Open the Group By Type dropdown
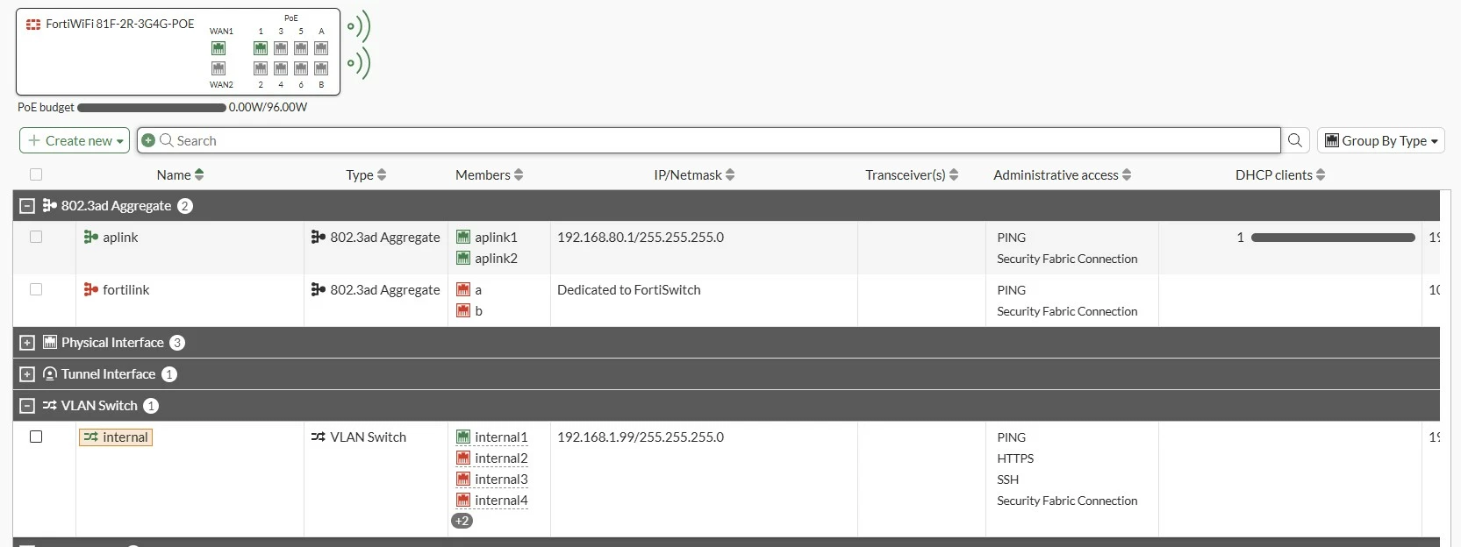Image resolution: width=1461 pixels, height=547 pixels. [x=1381, y=140]
